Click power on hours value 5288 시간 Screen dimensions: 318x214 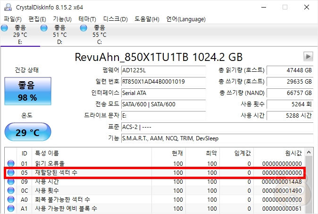point(290,116)
